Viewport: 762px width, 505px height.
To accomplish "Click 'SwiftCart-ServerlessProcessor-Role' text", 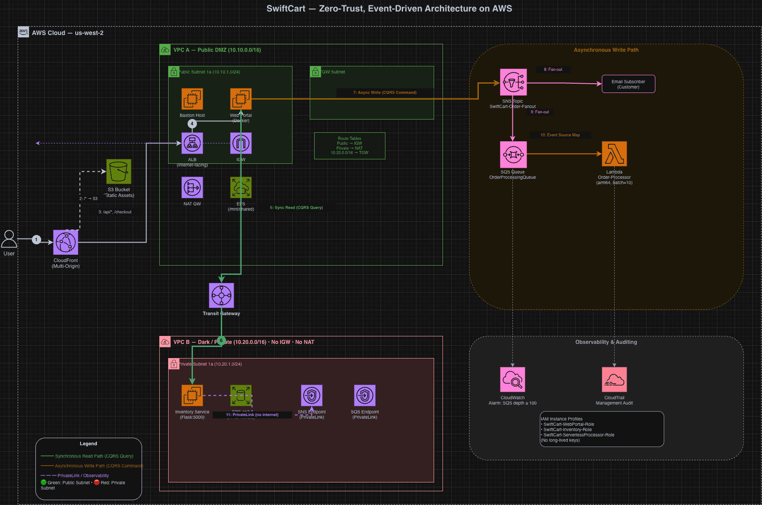I will [579, 435].
